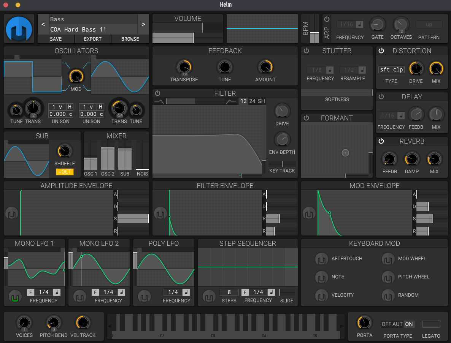Go to next preset with right arrow

click(143, 24)
